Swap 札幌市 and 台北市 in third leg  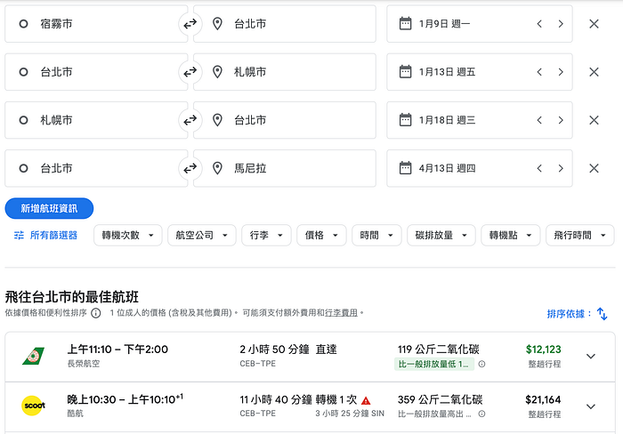[190, 120]
